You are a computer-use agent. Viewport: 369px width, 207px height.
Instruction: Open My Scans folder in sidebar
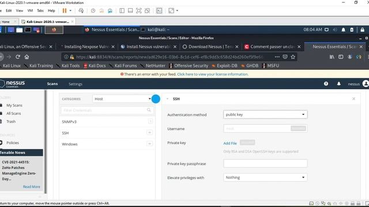[x=14, y=105]
